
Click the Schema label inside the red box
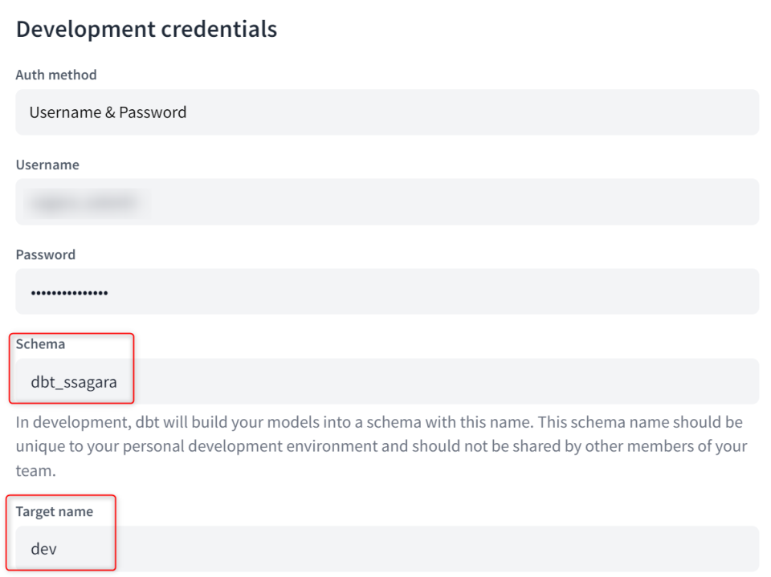pyautogui.click(x=40, y=343)
